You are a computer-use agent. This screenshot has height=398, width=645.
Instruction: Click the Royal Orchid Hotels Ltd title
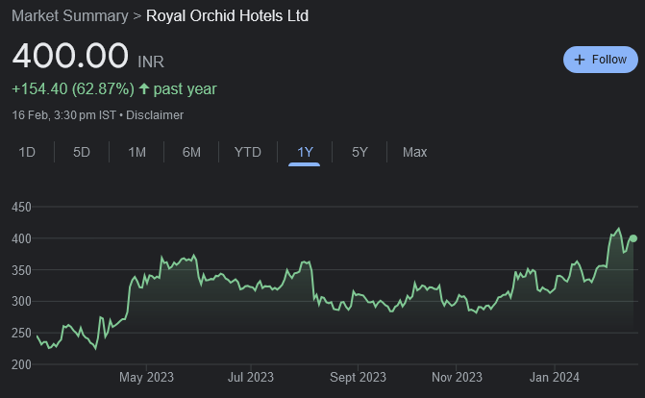pyautogui.click(x=228, y=16)
